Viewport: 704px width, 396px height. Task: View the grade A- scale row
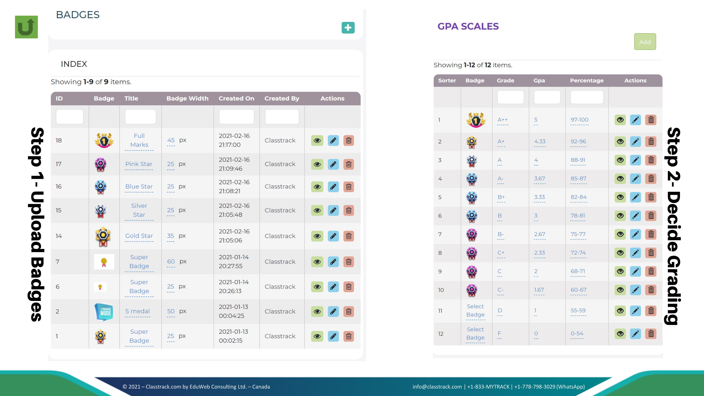click(x=620, y=178)
